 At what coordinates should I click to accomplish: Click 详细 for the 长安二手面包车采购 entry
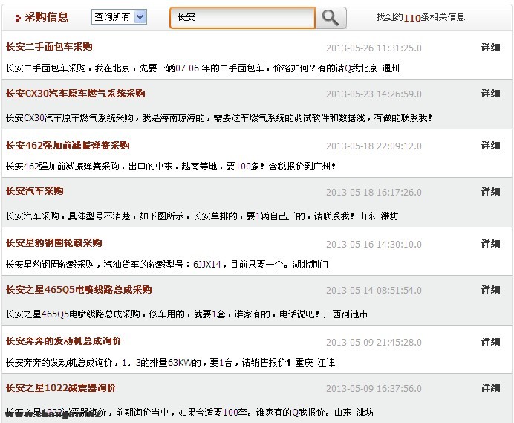point(490,48)
